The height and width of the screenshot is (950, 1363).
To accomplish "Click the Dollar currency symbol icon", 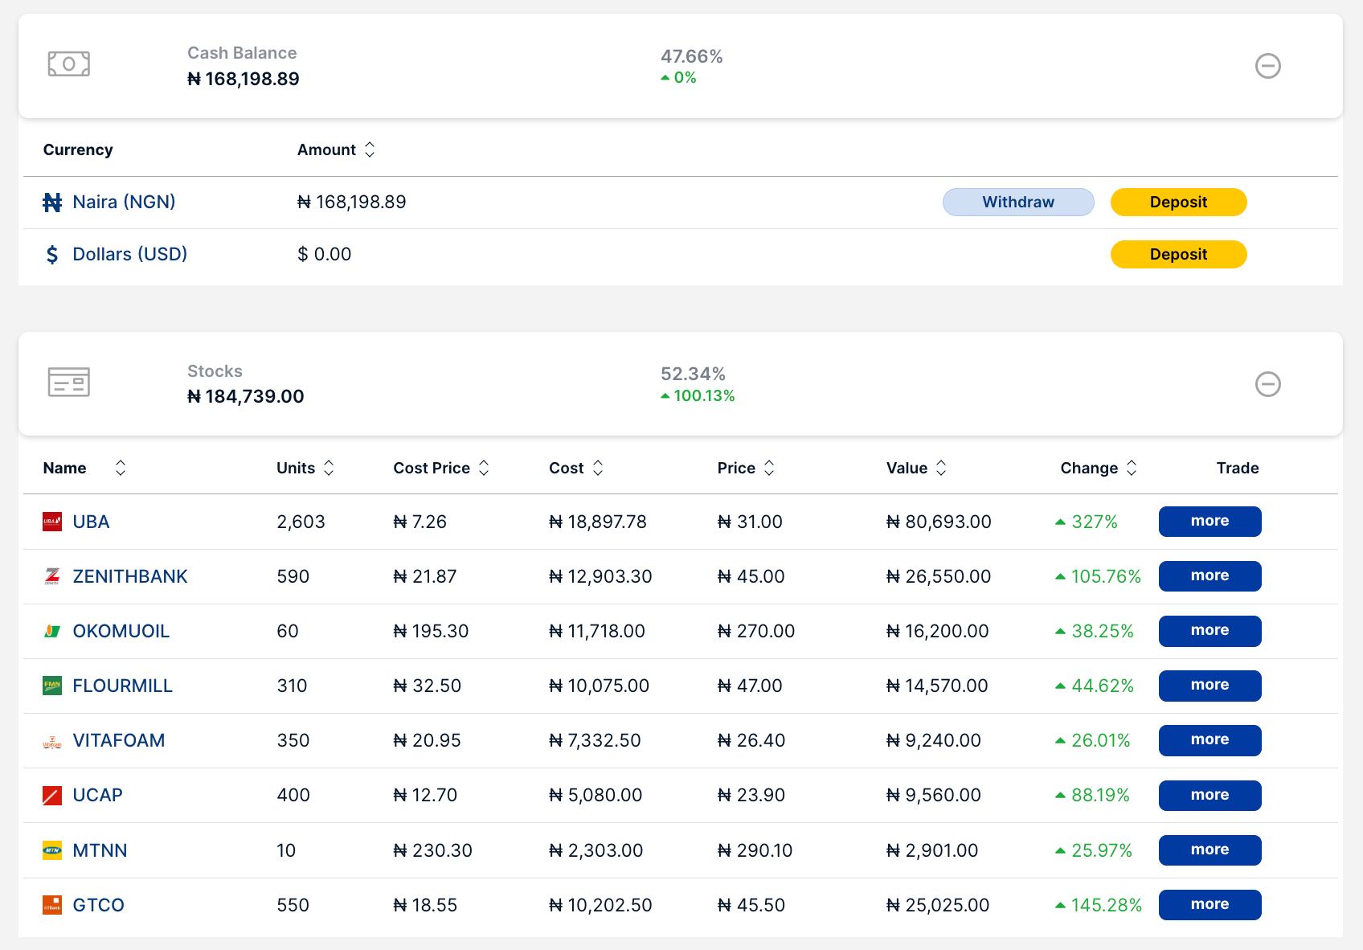I will 52,255.
